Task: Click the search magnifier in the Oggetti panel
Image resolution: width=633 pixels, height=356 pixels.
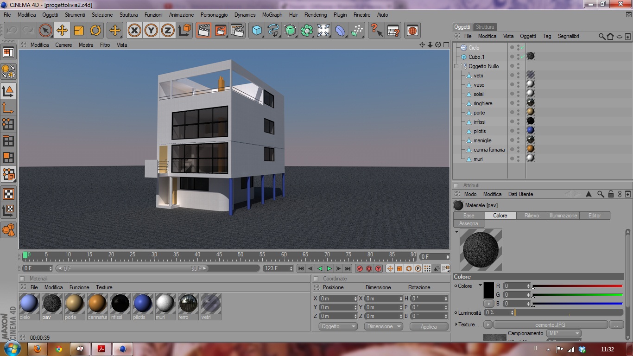Action: coord(602,36)
